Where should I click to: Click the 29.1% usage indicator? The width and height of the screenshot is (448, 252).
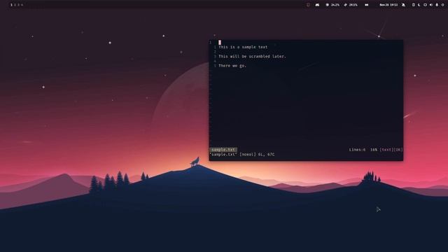coord(351,5)
